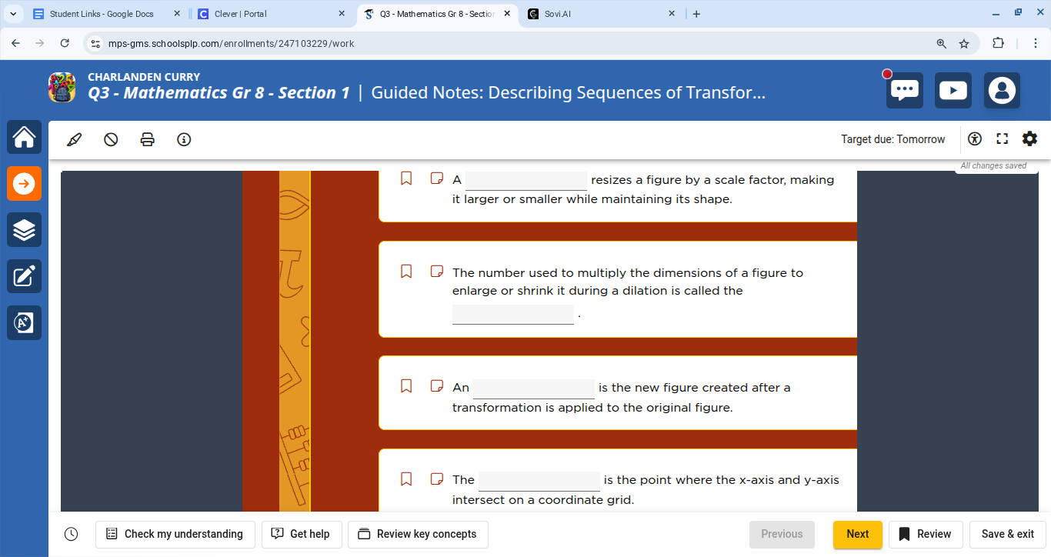Select the highlighter tool
Image resolution: width=1051 pixels, height=557 pixels.
pos(75,139)
